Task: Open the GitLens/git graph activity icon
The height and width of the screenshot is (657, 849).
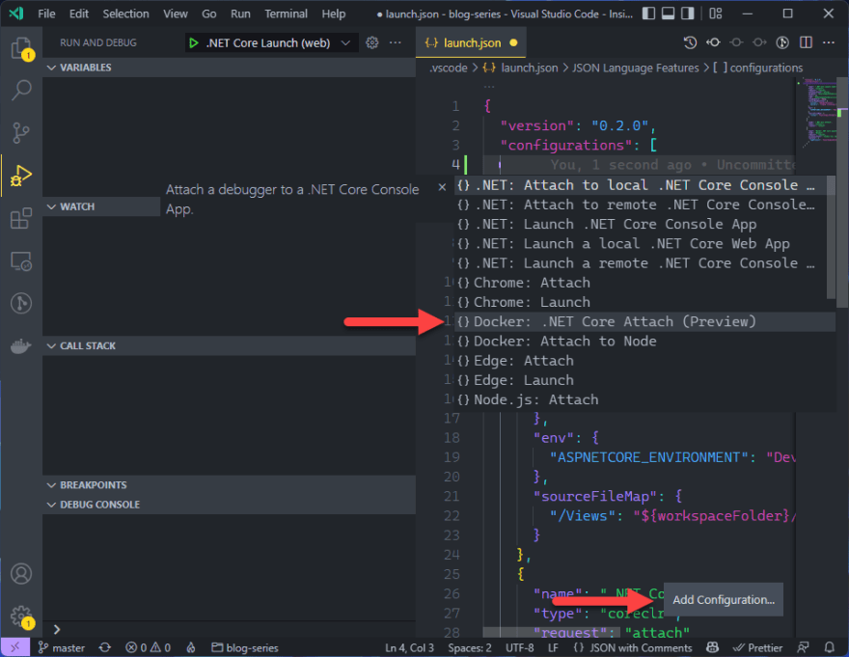Action: tap(21, 303)
